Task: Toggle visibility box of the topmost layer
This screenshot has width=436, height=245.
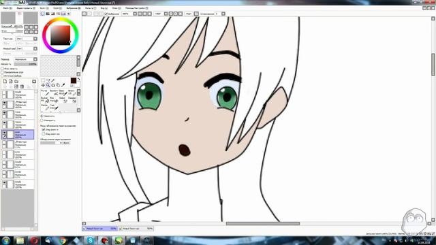Action: click(4, 93)
